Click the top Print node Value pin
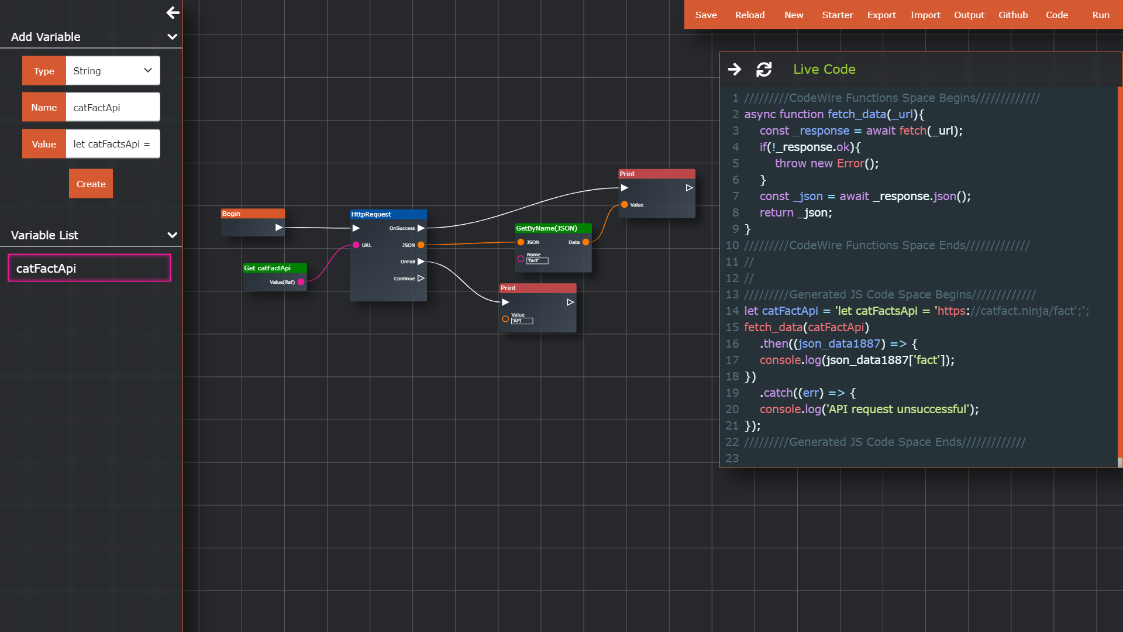This screenshot has height=632, width=1123. click(625, 205)
